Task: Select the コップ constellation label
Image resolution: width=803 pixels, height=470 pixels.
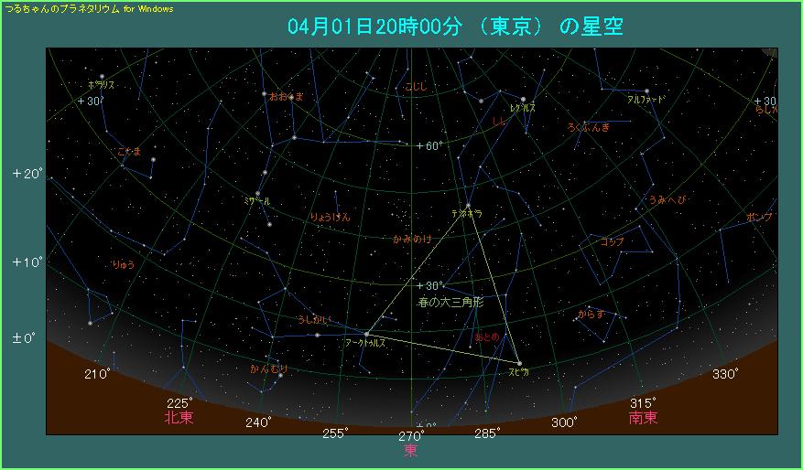Action: [x=612, y=242]
